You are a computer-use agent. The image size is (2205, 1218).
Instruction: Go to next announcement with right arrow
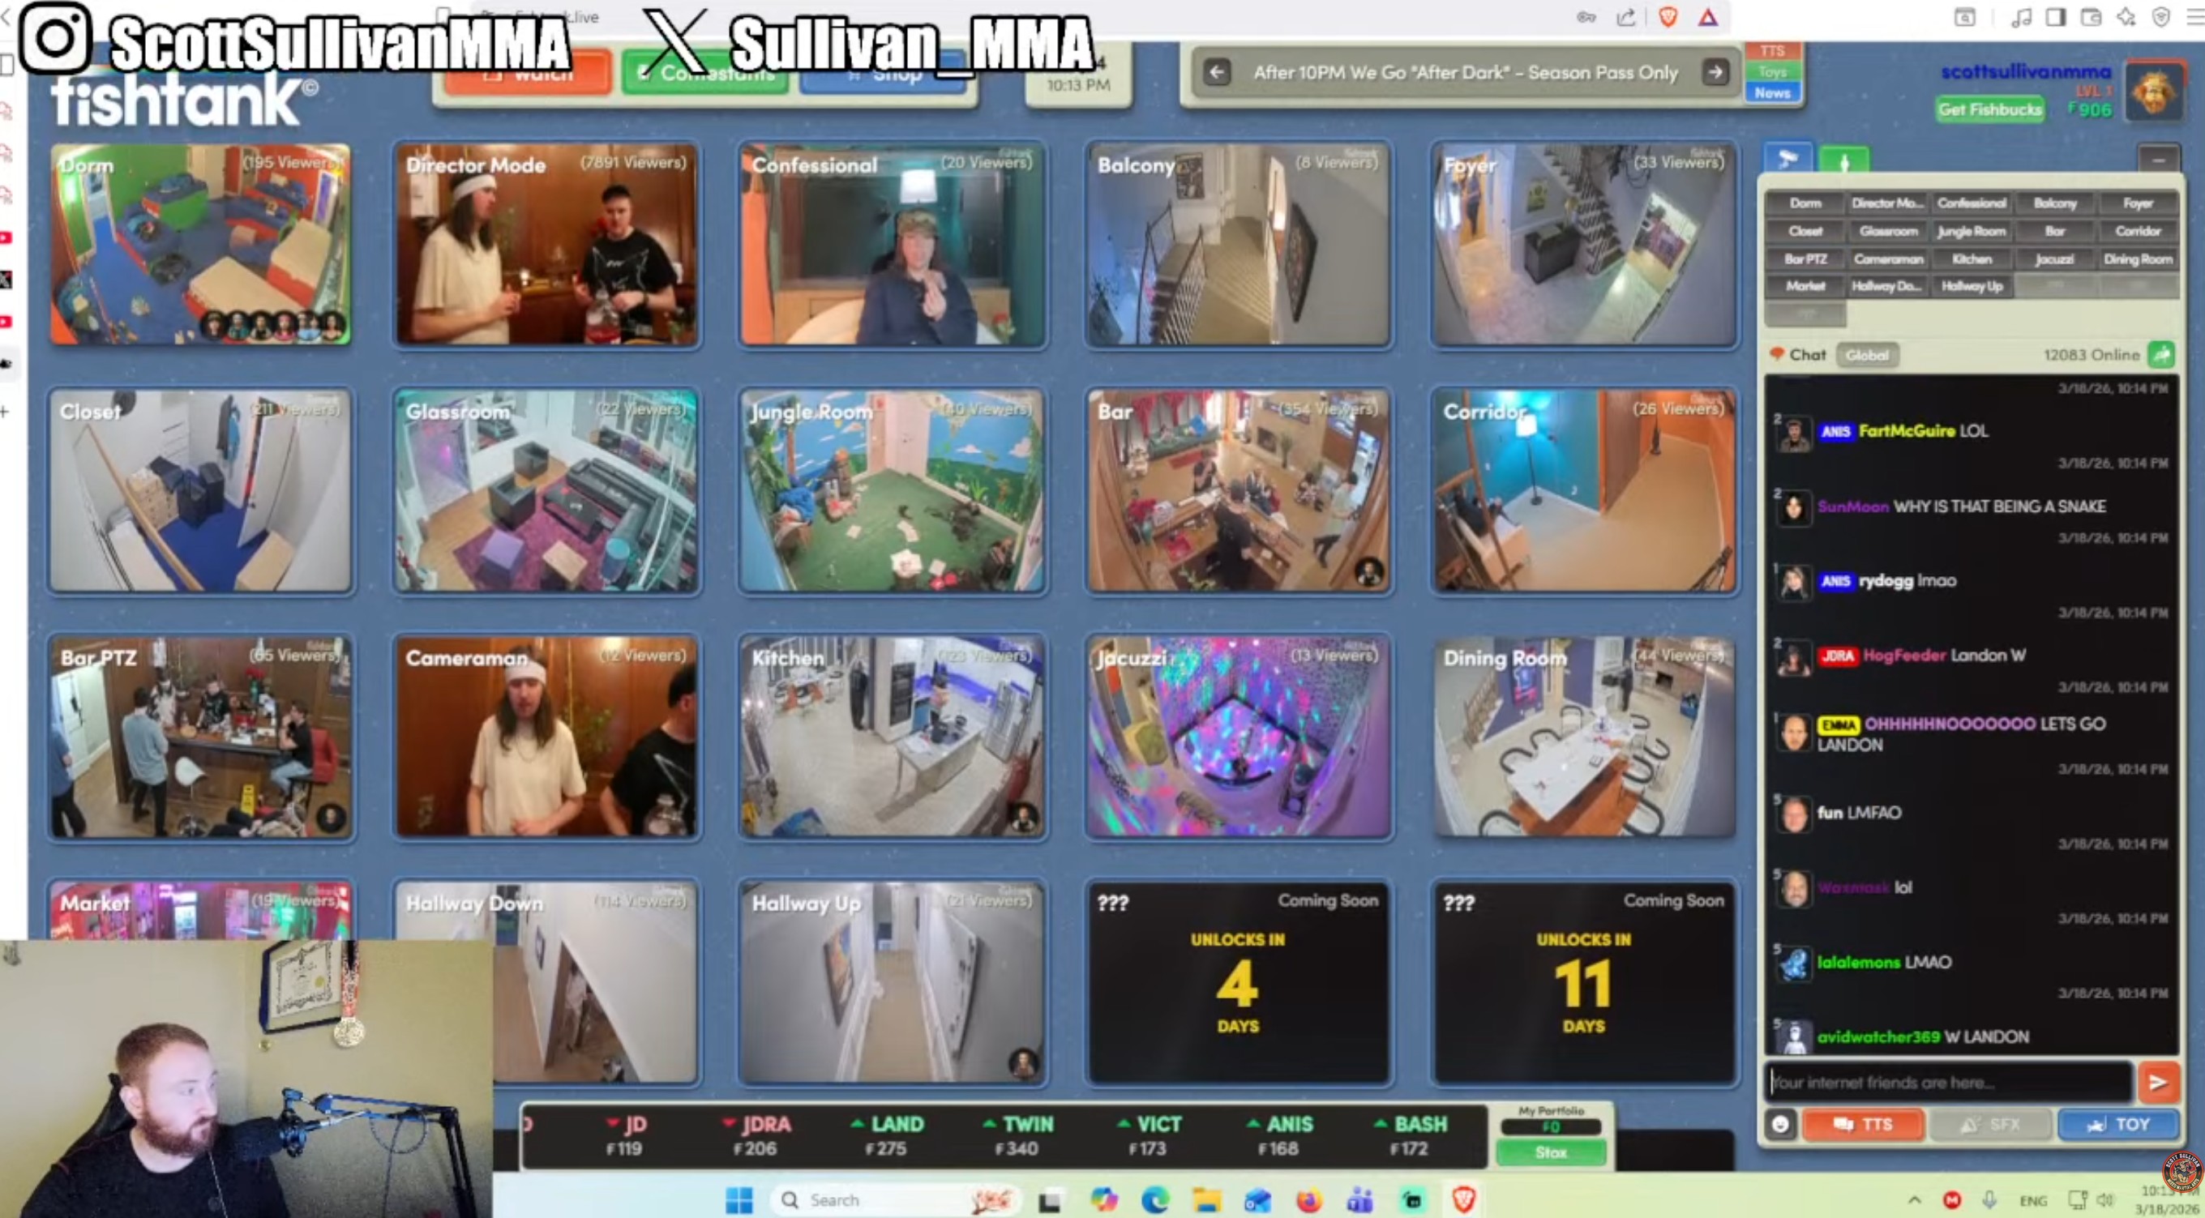[x=1715, y=73]
